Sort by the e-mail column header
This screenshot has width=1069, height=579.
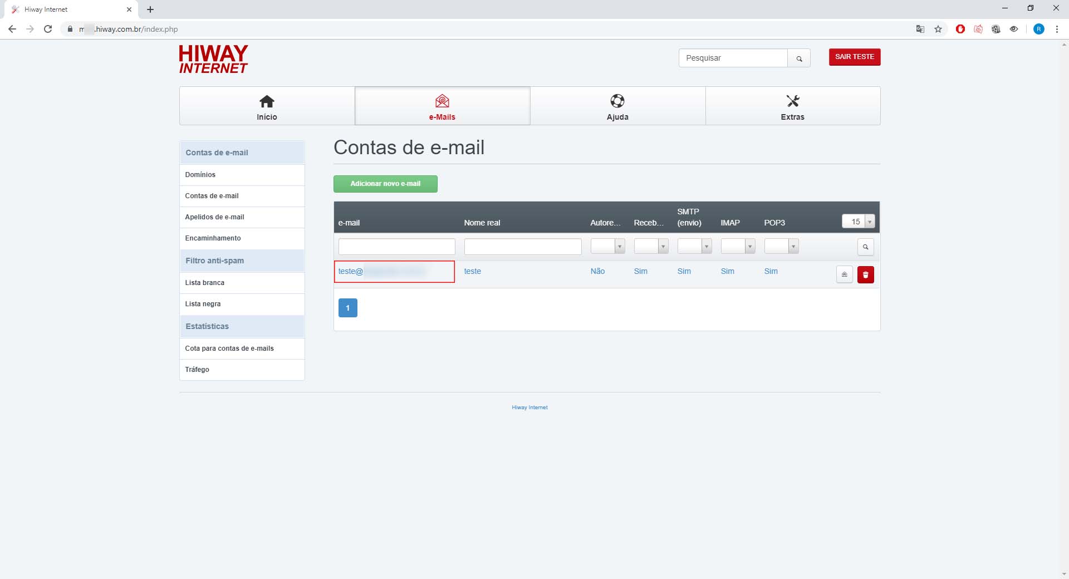[x=349, y=223]
